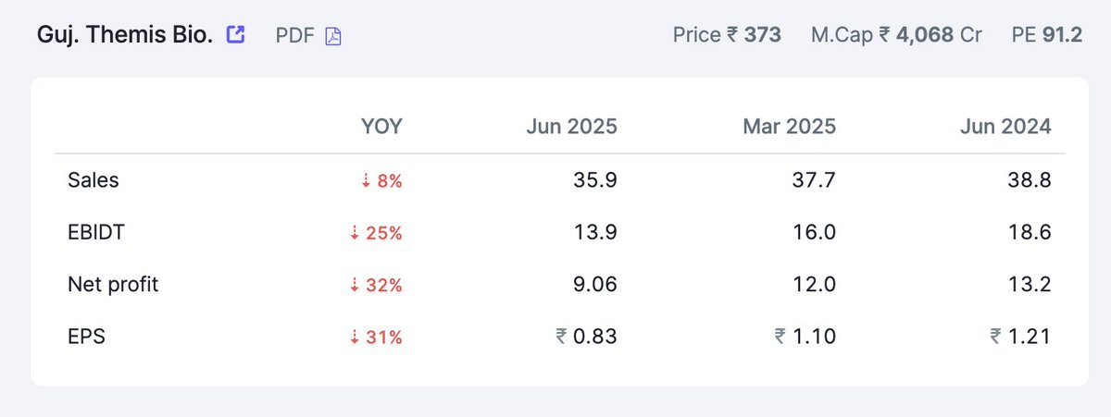The width and height of the screenshot is (1111, 417).
Task: Click the PDF text link
Action: pos(295,36)
